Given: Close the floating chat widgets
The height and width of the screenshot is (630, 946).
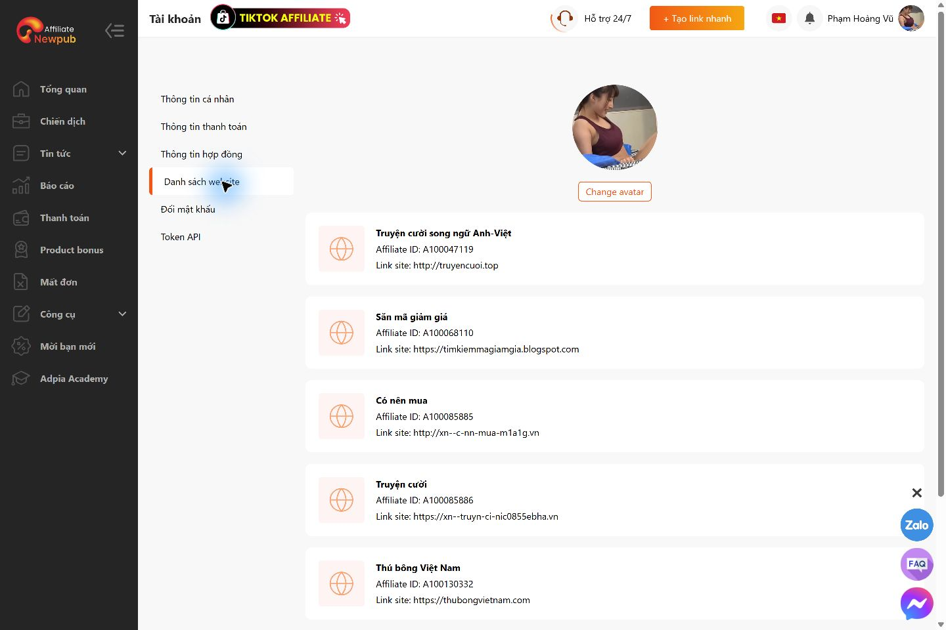Looking at the screenshot, I should click(x=917, y=493).
